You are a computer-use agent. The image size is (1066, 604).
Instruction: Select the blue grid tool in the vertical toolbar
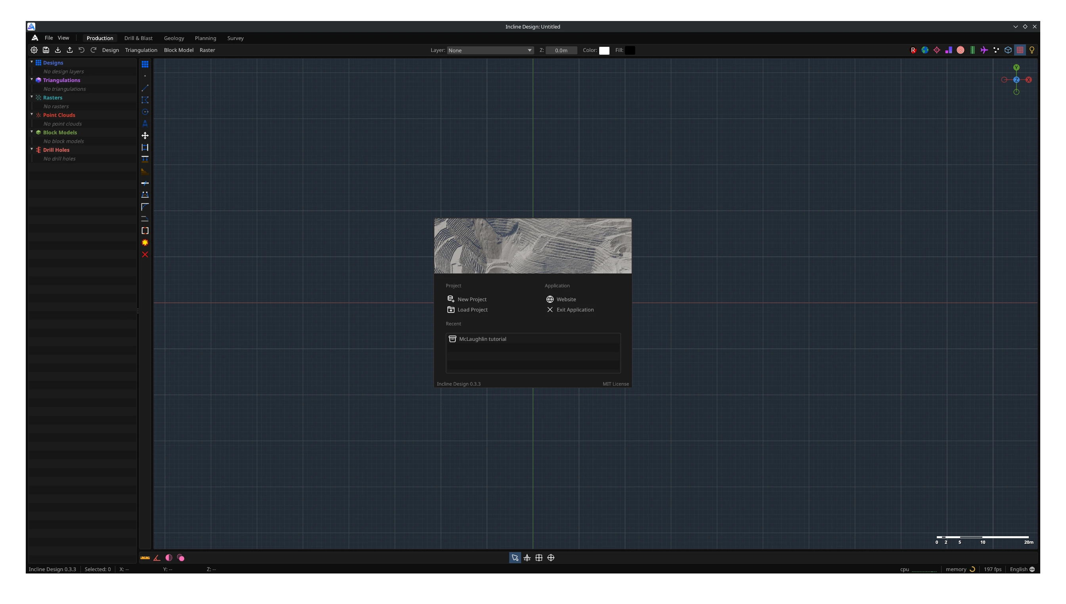(145, 64)
